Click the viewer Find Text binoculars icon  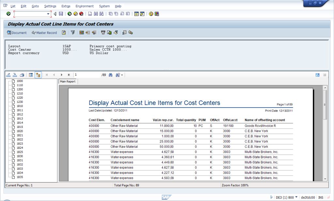[110, 75]
